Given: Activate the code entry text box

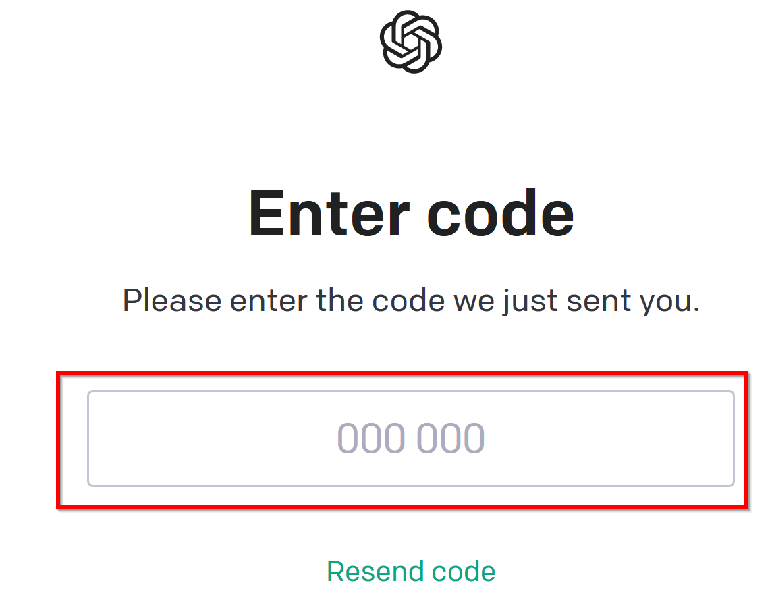Looking at the screenshot, I should 410,438.
